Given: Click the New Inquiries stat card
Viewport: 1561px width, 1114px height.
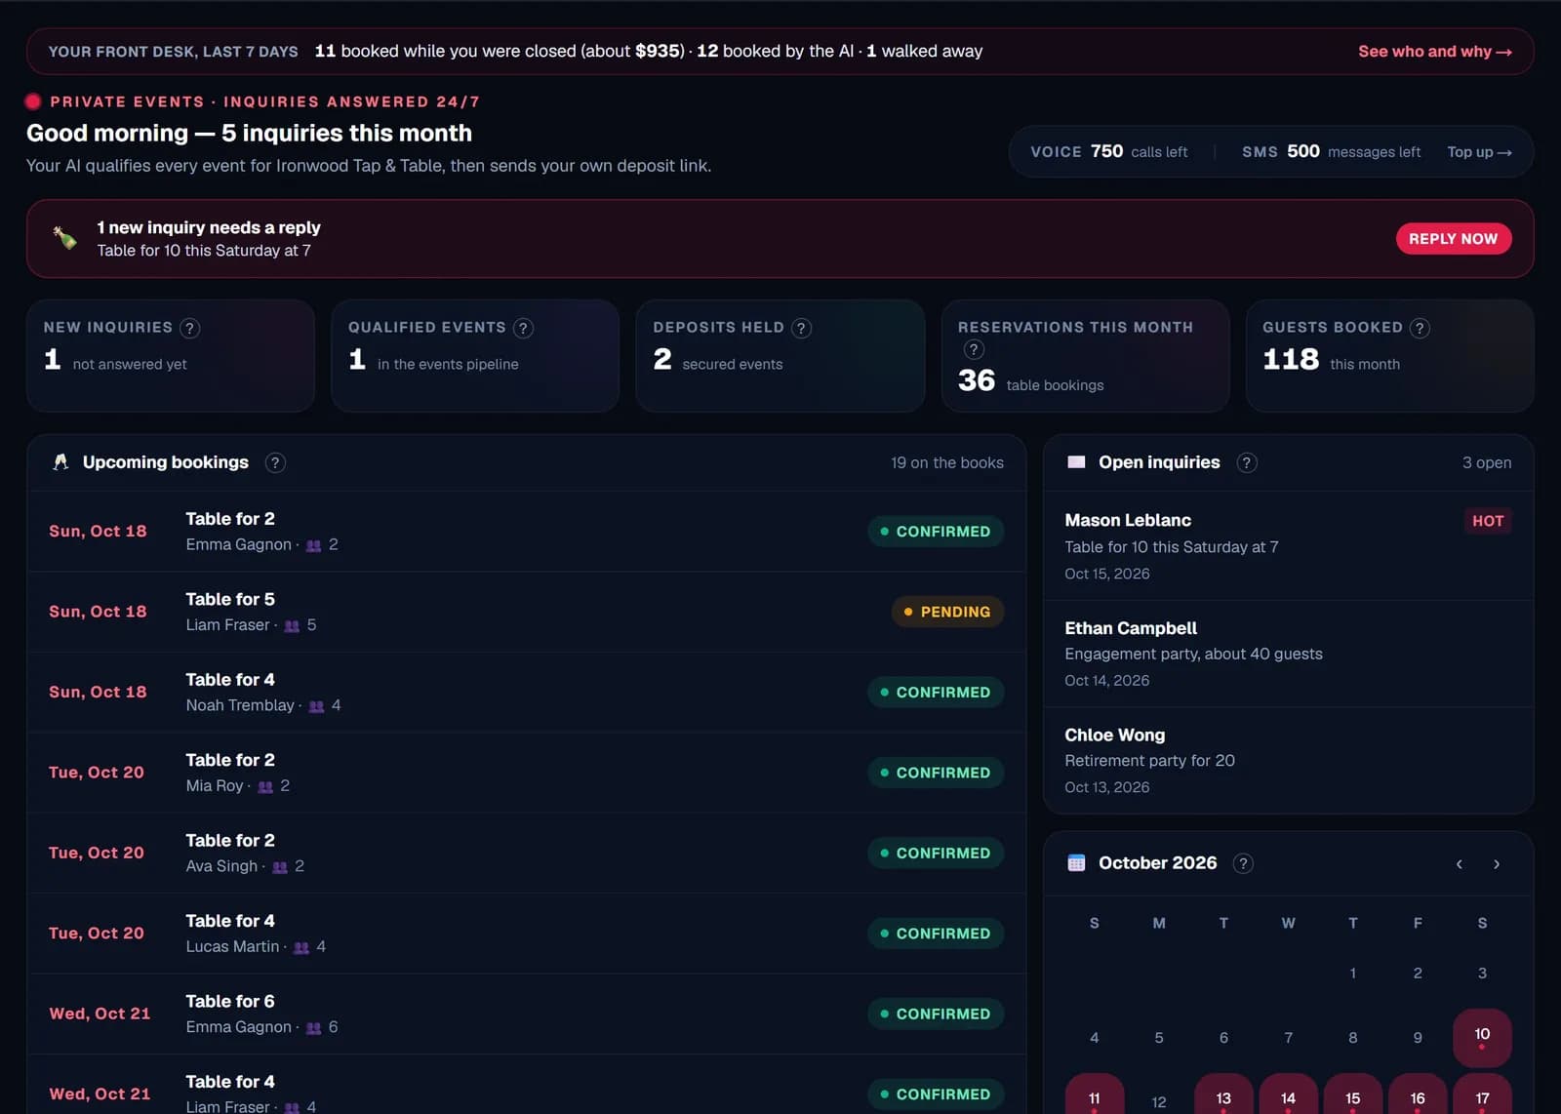Looking at the screenshot, I should pos(171,355).
